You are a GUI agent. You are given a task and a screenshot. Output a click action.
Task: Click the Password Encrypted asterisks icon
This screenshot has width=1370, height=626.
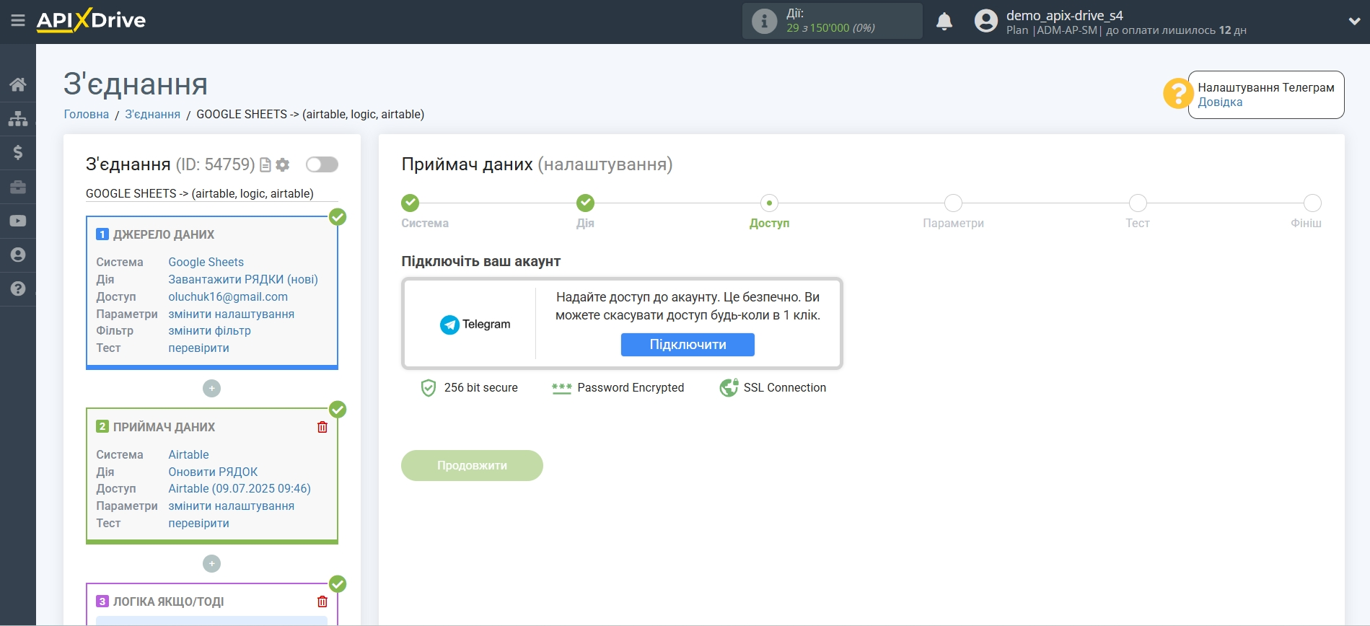tap(562, 388)
